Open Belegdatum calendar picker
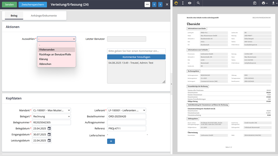Viewport: 278px width, 156px height. click(49, 129)
